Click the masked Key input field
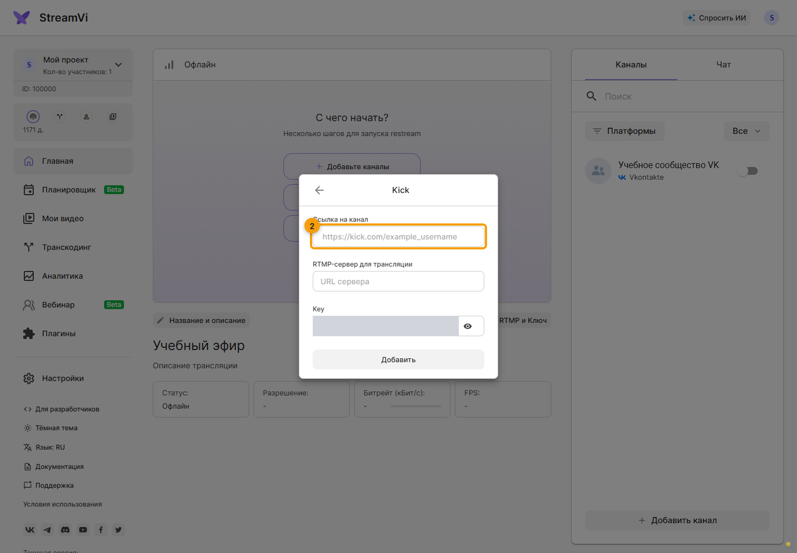Screen dimensions: 797x553 click(385, 326)
